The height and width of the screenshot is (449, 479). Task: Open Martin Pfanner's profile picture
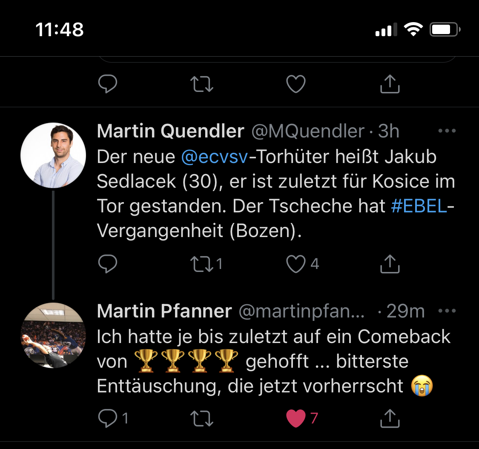point(53,335)
